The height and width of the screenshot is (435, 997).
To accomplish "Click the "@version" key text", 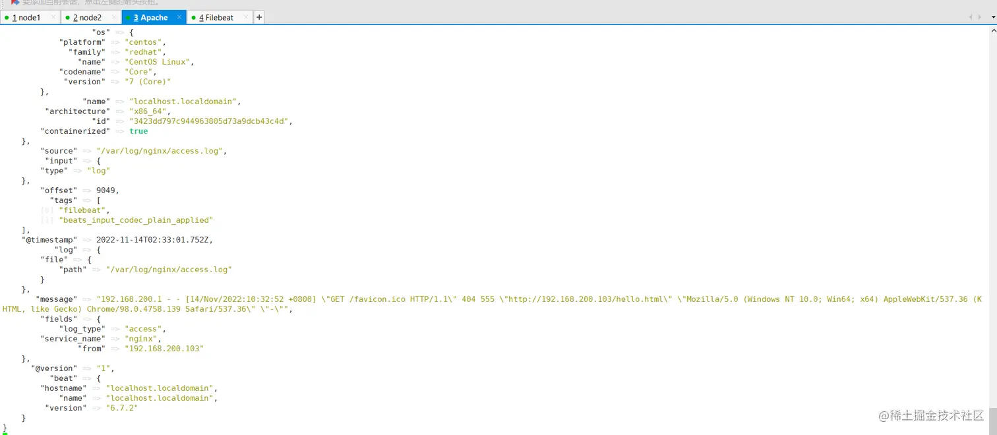I will (x=54, y=368).
